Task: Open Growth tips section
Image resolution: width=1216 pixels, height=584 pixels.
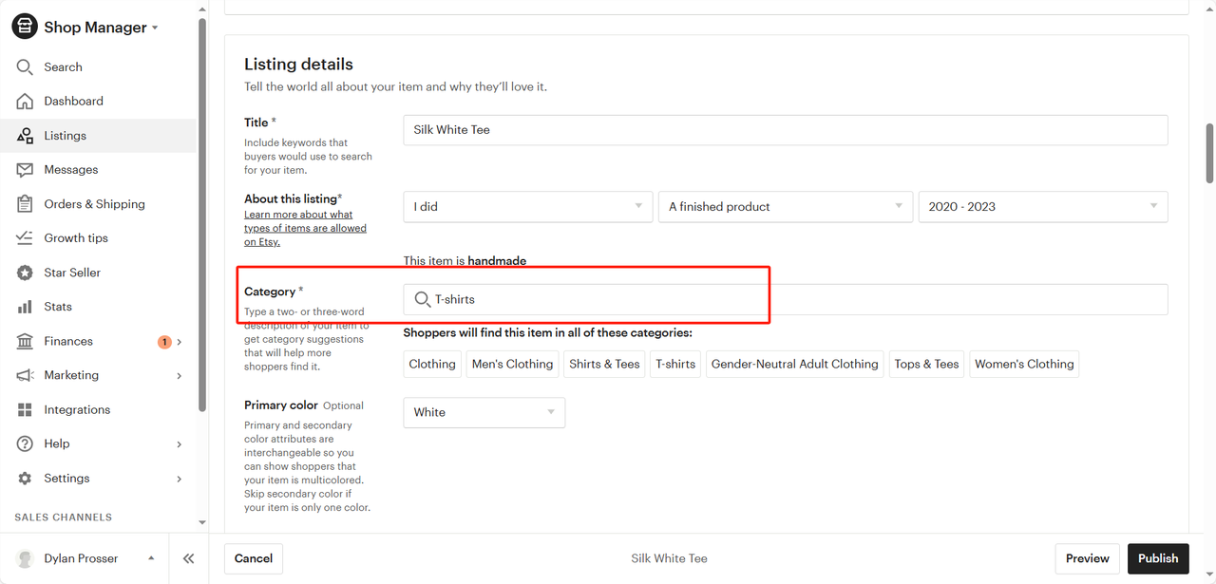Action: click(76, 238)
